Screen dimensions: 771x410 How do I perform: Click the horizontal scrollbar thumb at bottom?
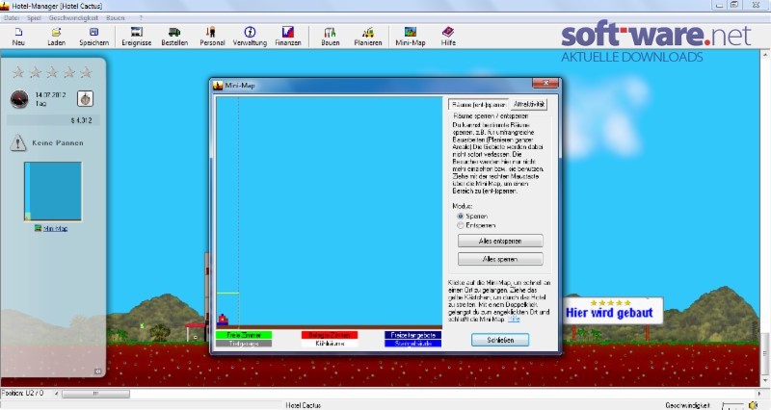tap(95, 394)
